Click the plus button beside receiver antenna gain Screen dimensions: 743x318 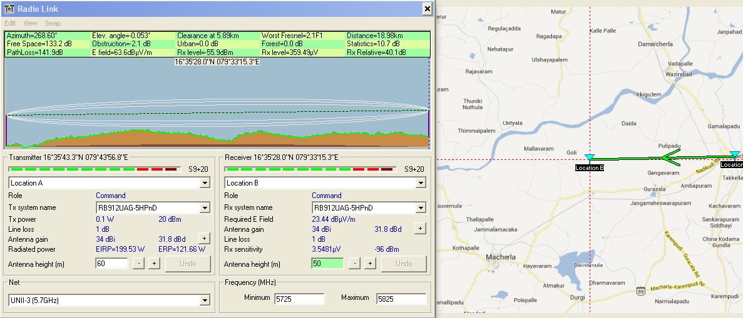(420, 229)
